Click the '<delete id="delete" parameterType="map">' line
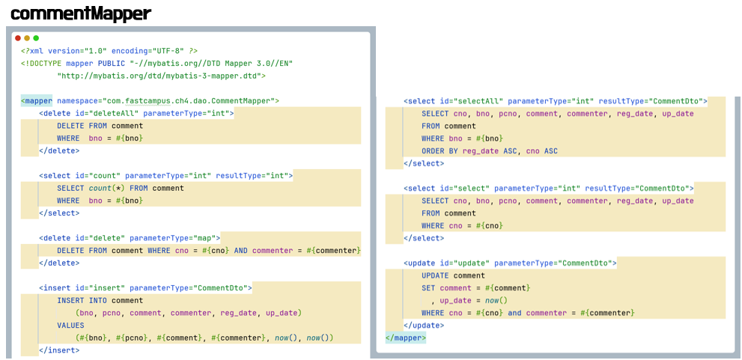This screenshot has width=742, height=360. coord(130,237)
